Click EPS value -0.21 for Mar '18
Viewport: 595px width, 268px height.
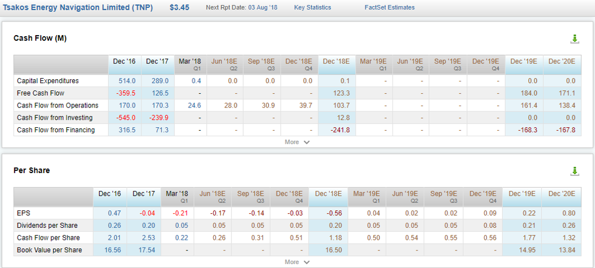coord(181,213)
